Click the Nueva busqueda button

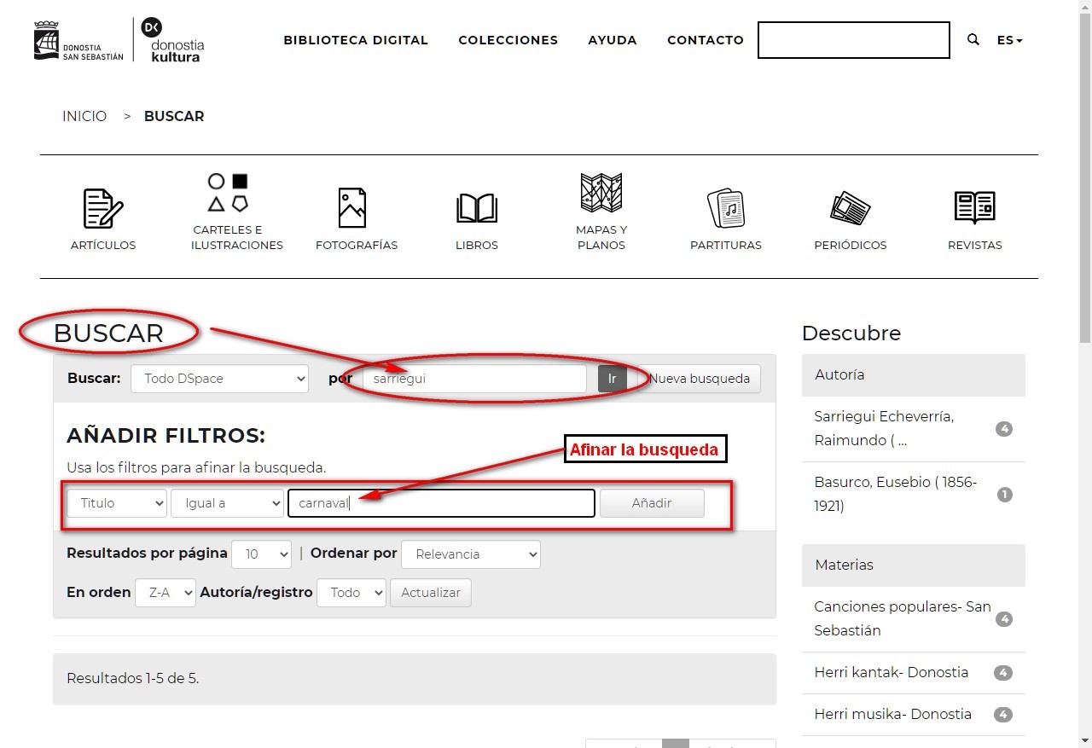point(699,379)
